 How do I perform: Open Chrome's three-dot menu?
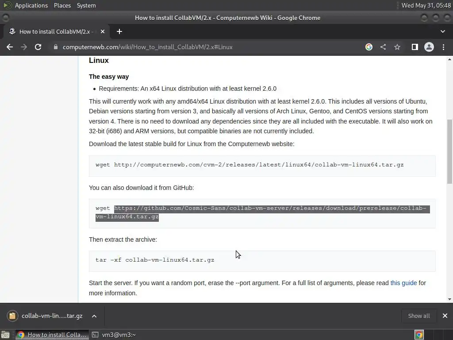point(443,47)
